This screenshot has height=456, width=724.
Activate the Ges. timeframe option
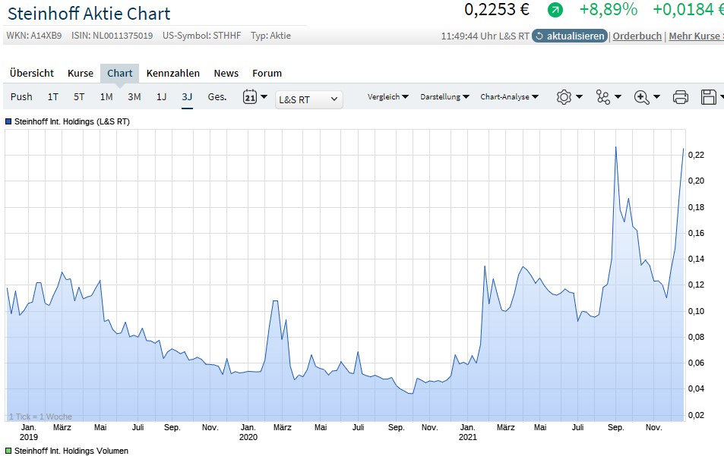[x=217, y=97]
